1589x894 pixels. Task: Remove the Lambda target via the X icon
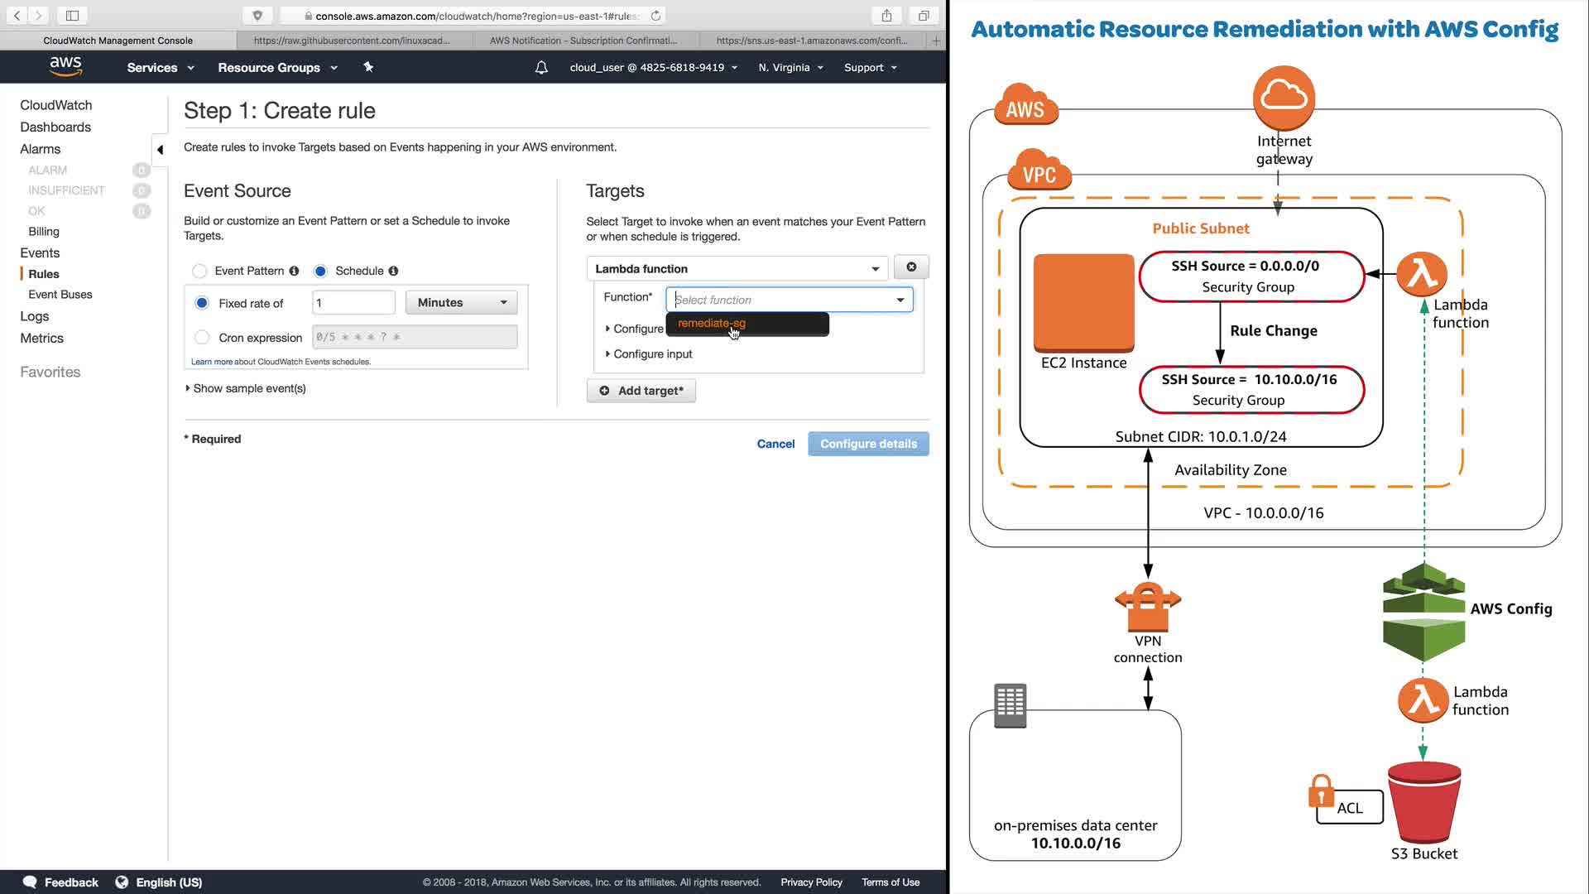pyautogui.click(x=911, y=267)
